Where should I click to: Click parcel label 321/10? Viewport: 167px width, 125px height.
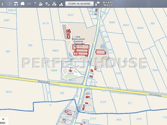pyautogui.click(x=93, y=83)
